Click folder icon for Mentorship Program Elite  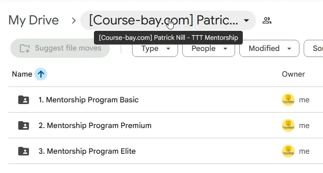(24, 151)
